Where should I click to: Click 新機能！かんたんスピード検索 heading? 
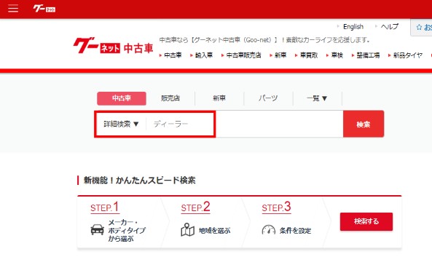139,181
